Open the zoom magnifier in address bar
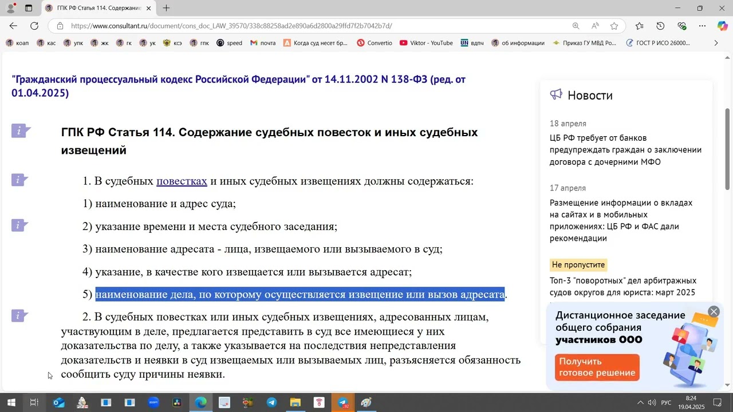The image size is (733, 412). pos(576,26)
